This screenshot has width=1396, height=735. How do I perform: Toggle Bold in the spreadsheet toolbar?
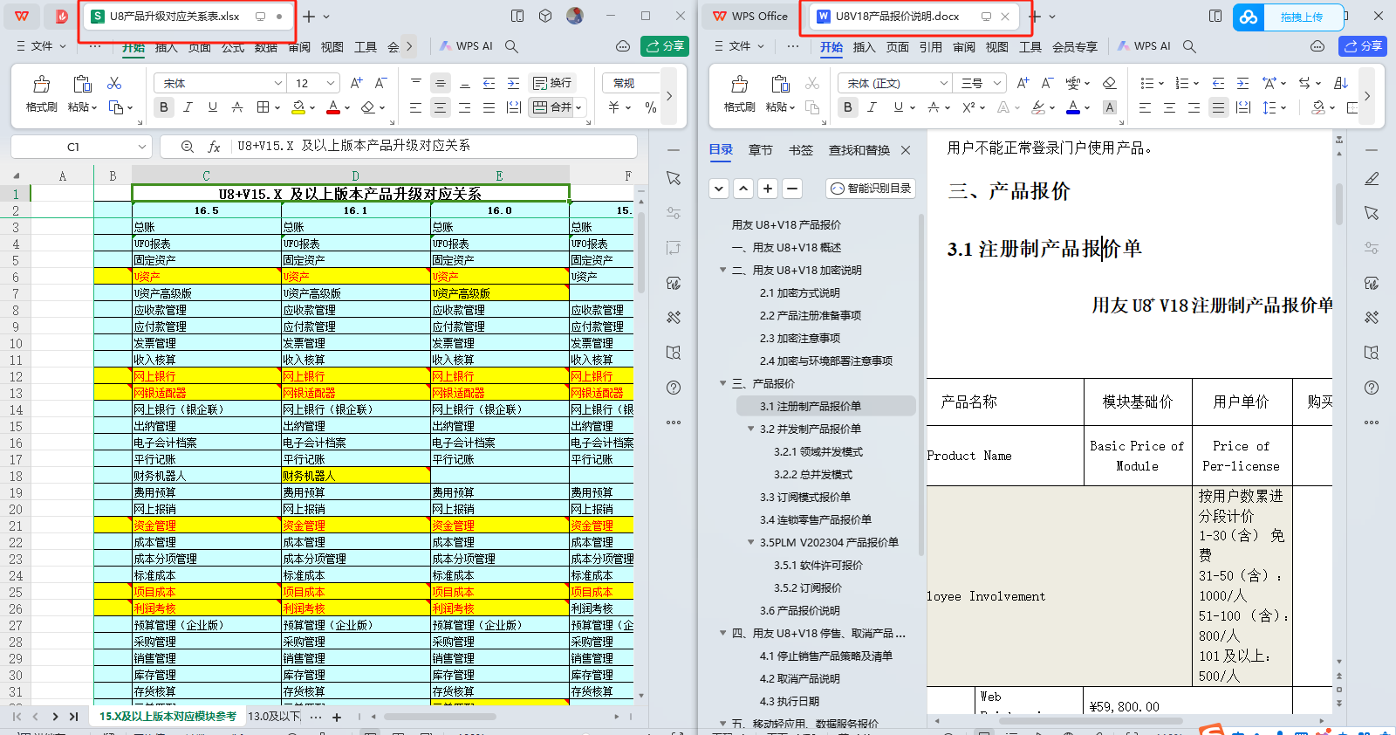pos(164,107)
